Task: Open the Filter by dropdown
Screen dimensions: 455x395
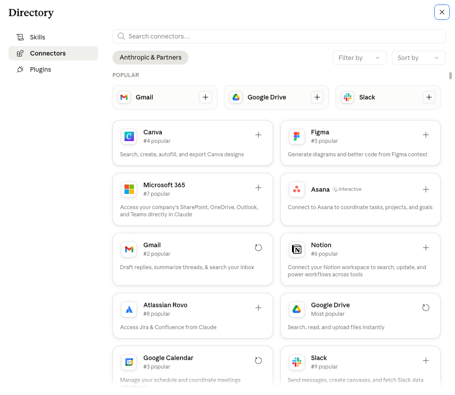Action: pos(359,58)
